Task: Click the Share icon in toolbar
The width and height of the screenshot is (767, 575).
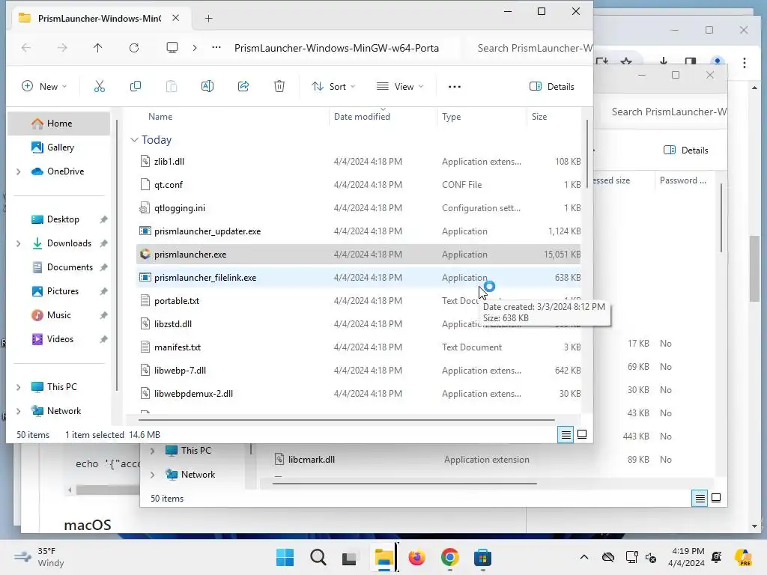Action: coord(243,87)
